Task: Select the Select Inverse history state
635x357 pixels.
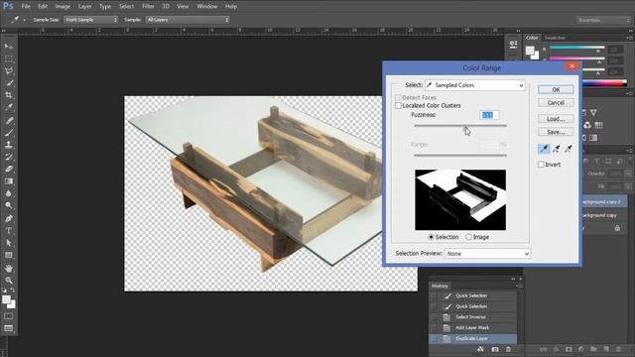Action: click(473, 317)
